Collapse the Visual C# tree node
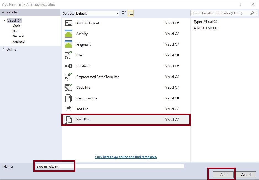 [x=4, y=21]
